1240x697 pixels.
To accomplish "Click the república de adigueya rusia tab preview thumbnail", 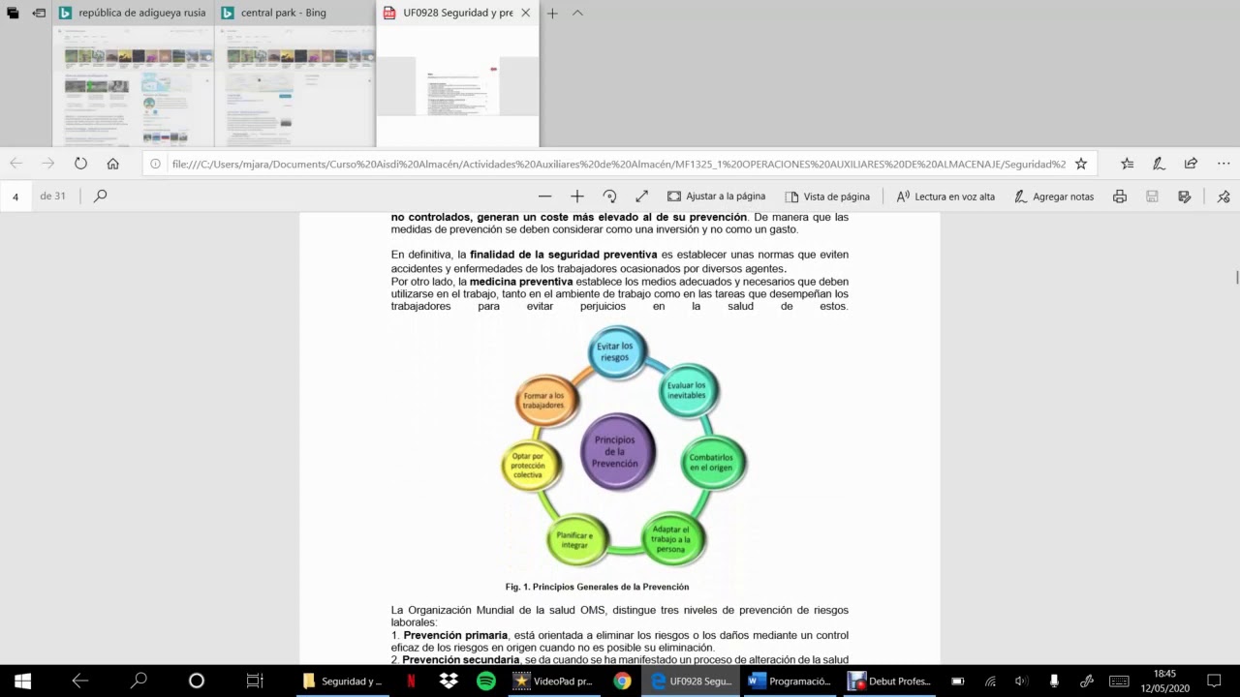I will (x=134, y=85).
